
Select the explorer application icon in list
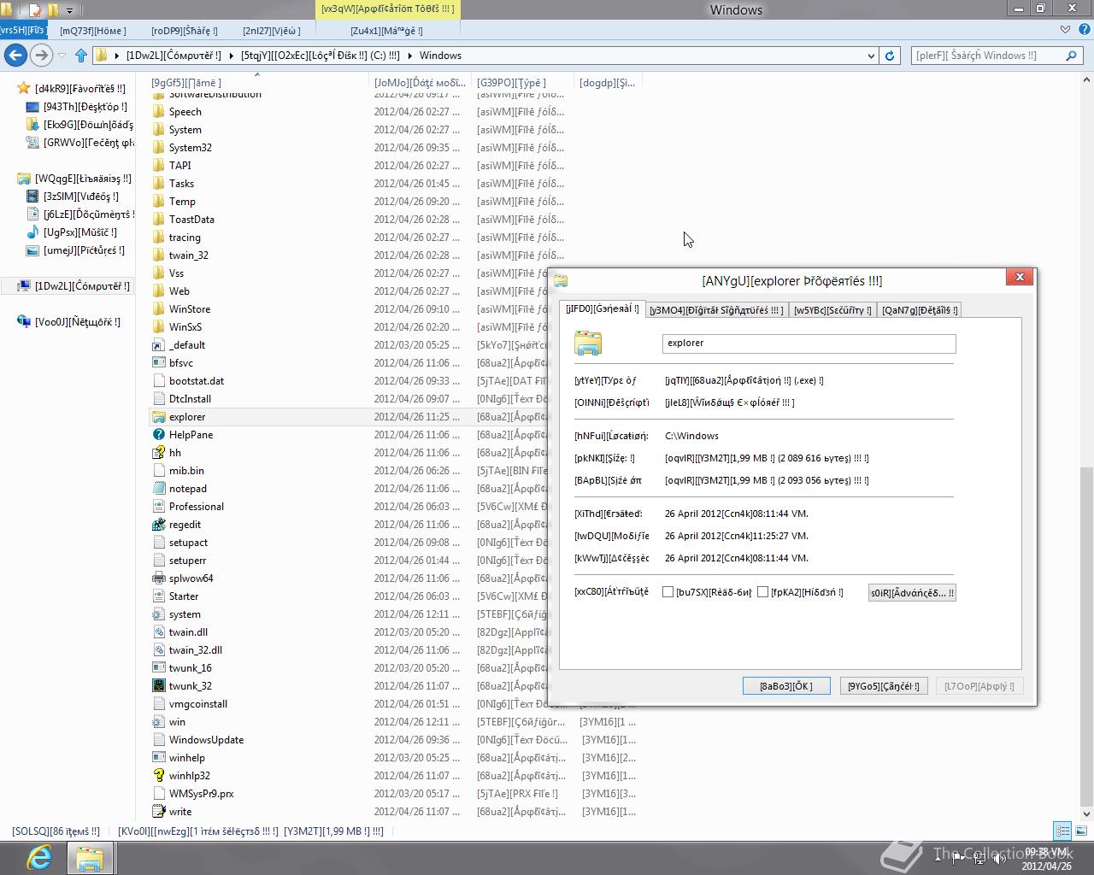coord(158,417)
